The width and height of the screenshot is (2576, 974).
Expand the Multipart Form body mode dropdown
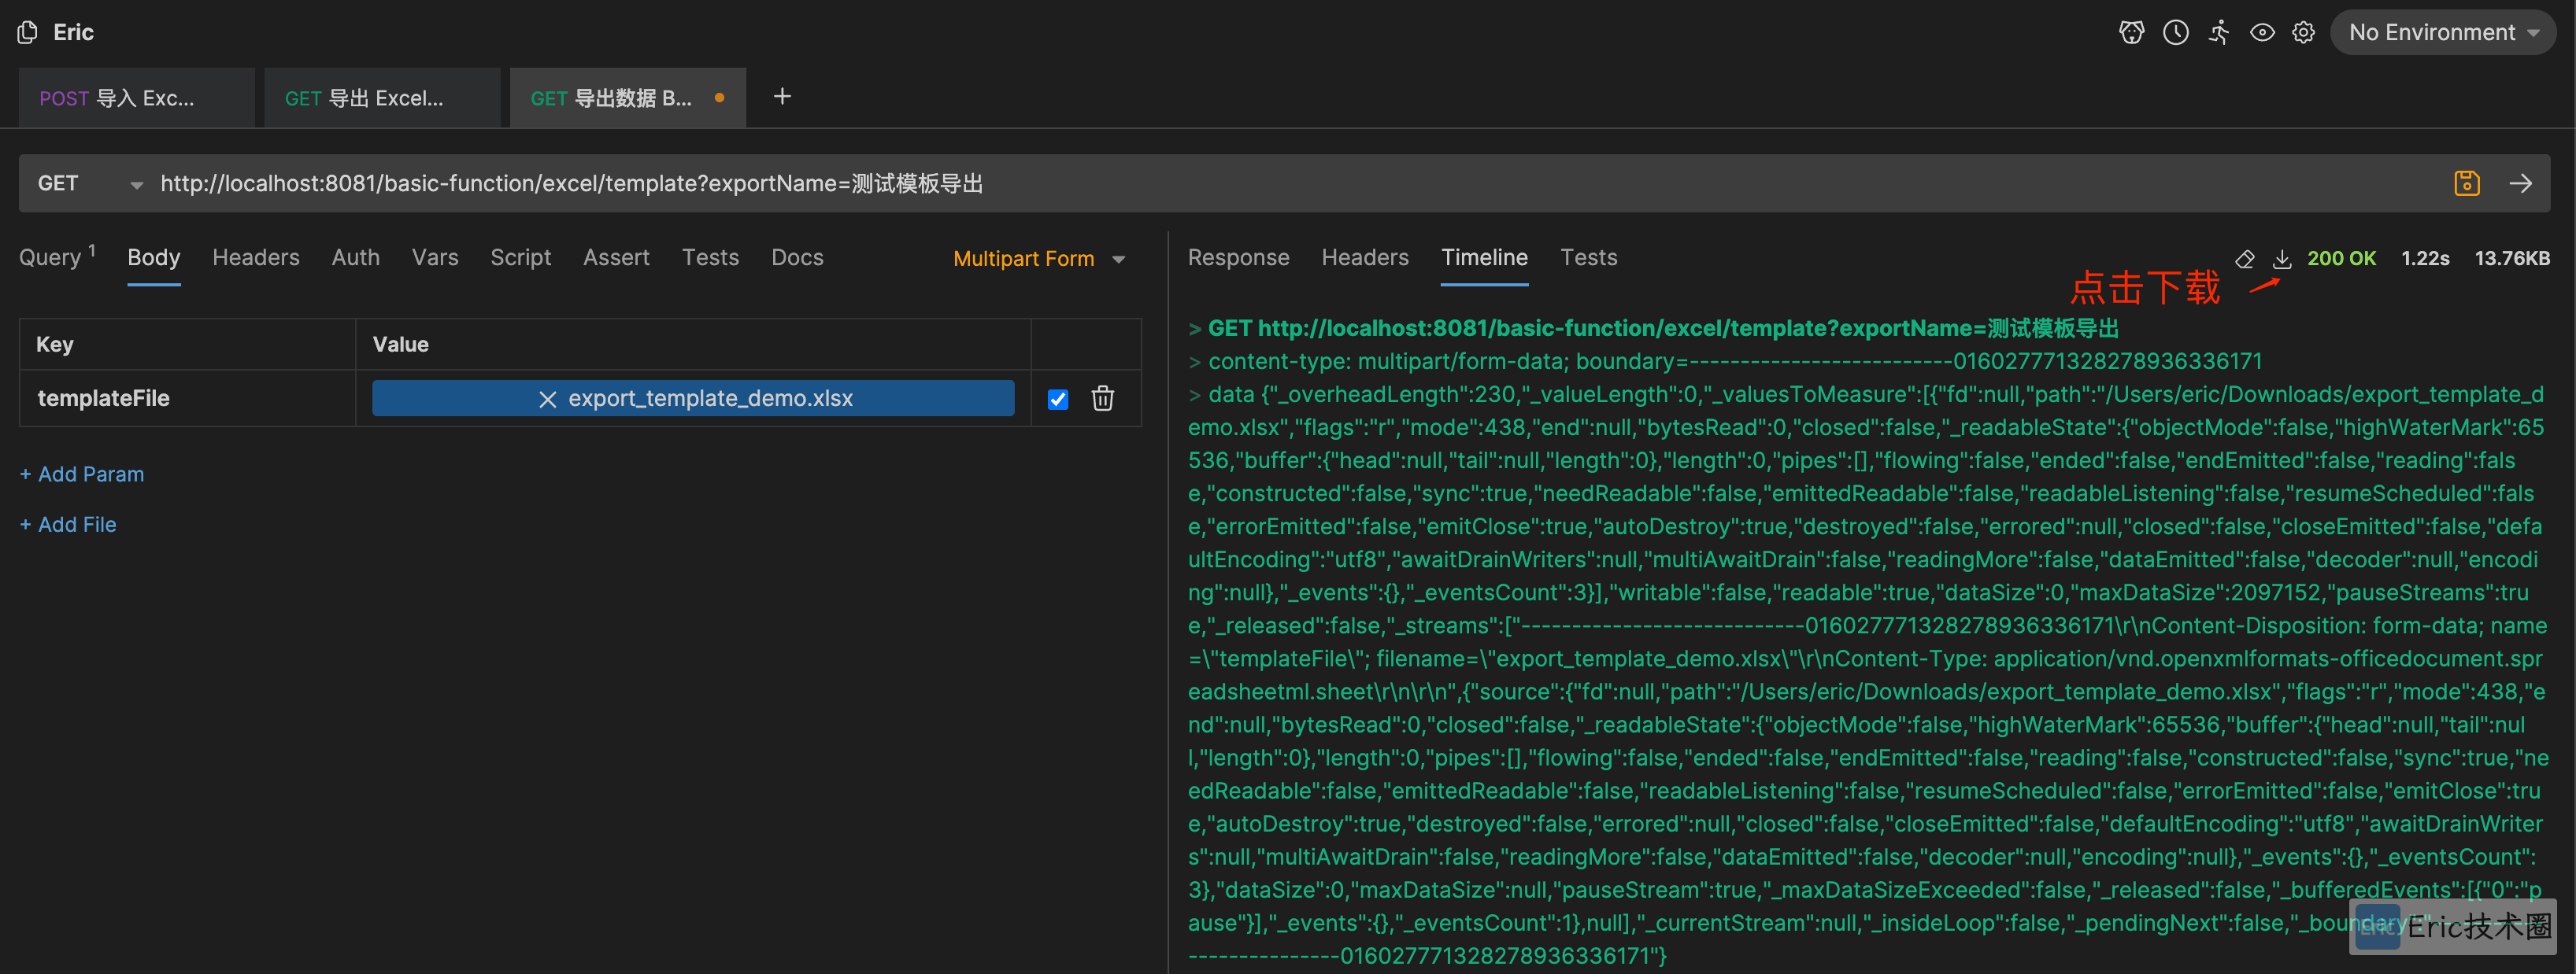(x=1039, y=259)
